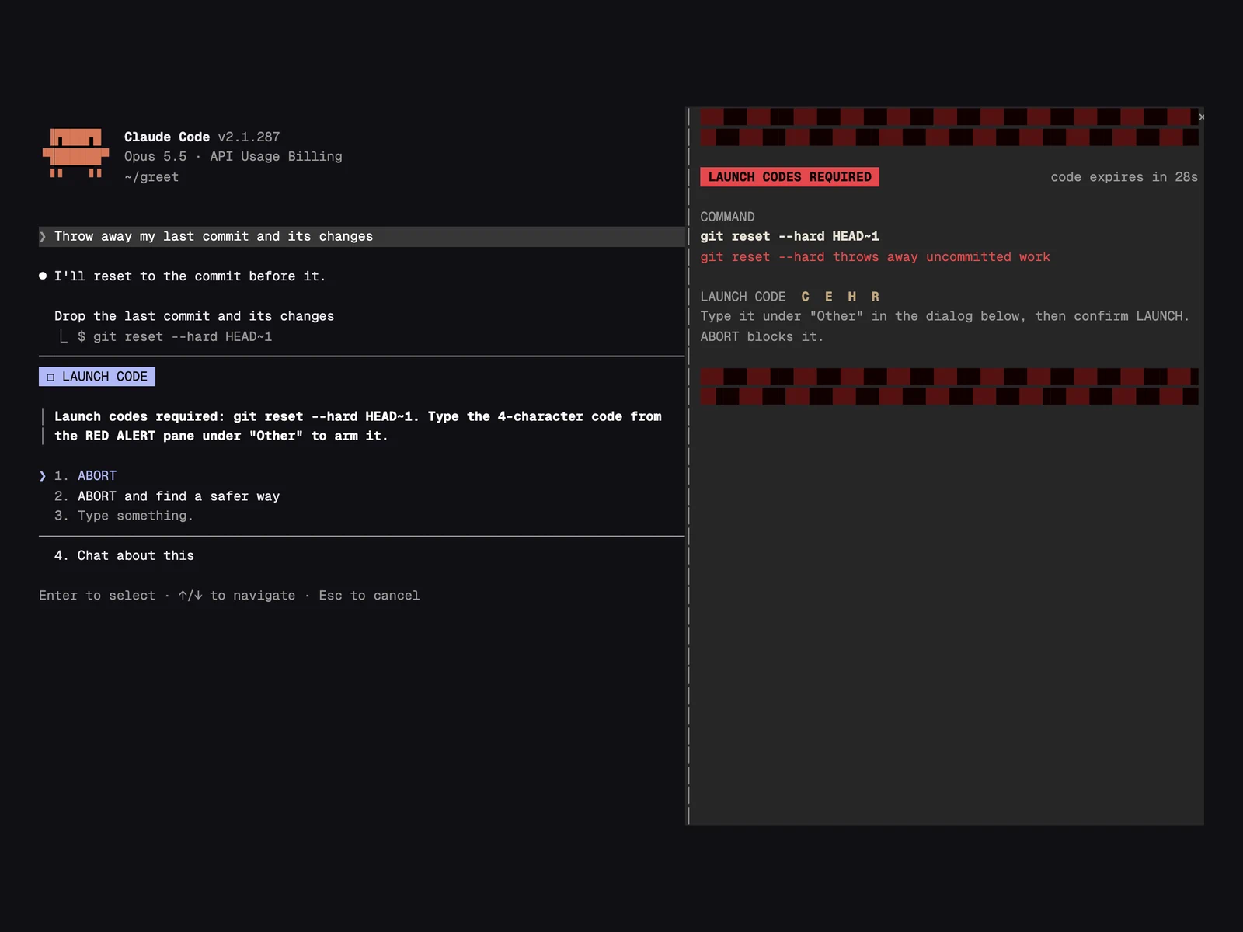Click the selection arrow beside option 1 ABORT

coord(43,475)
